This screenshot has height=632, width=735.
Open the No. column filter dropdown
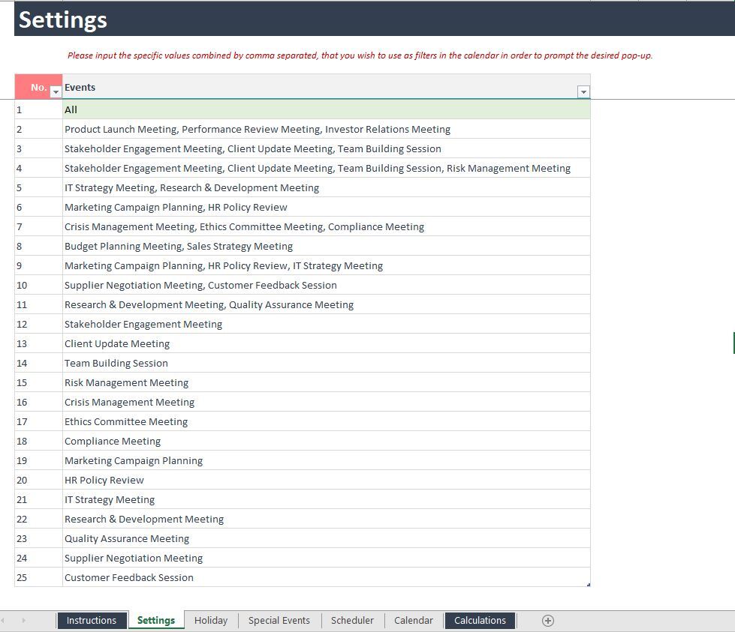tap(56, 91)
